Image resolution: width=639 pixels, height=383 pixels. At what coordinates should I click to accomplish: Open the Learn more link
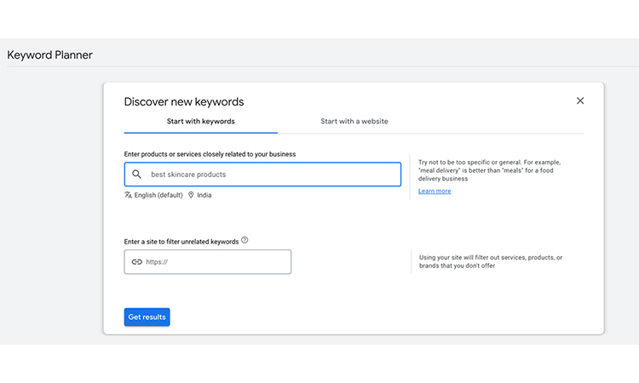click(435, 191)
